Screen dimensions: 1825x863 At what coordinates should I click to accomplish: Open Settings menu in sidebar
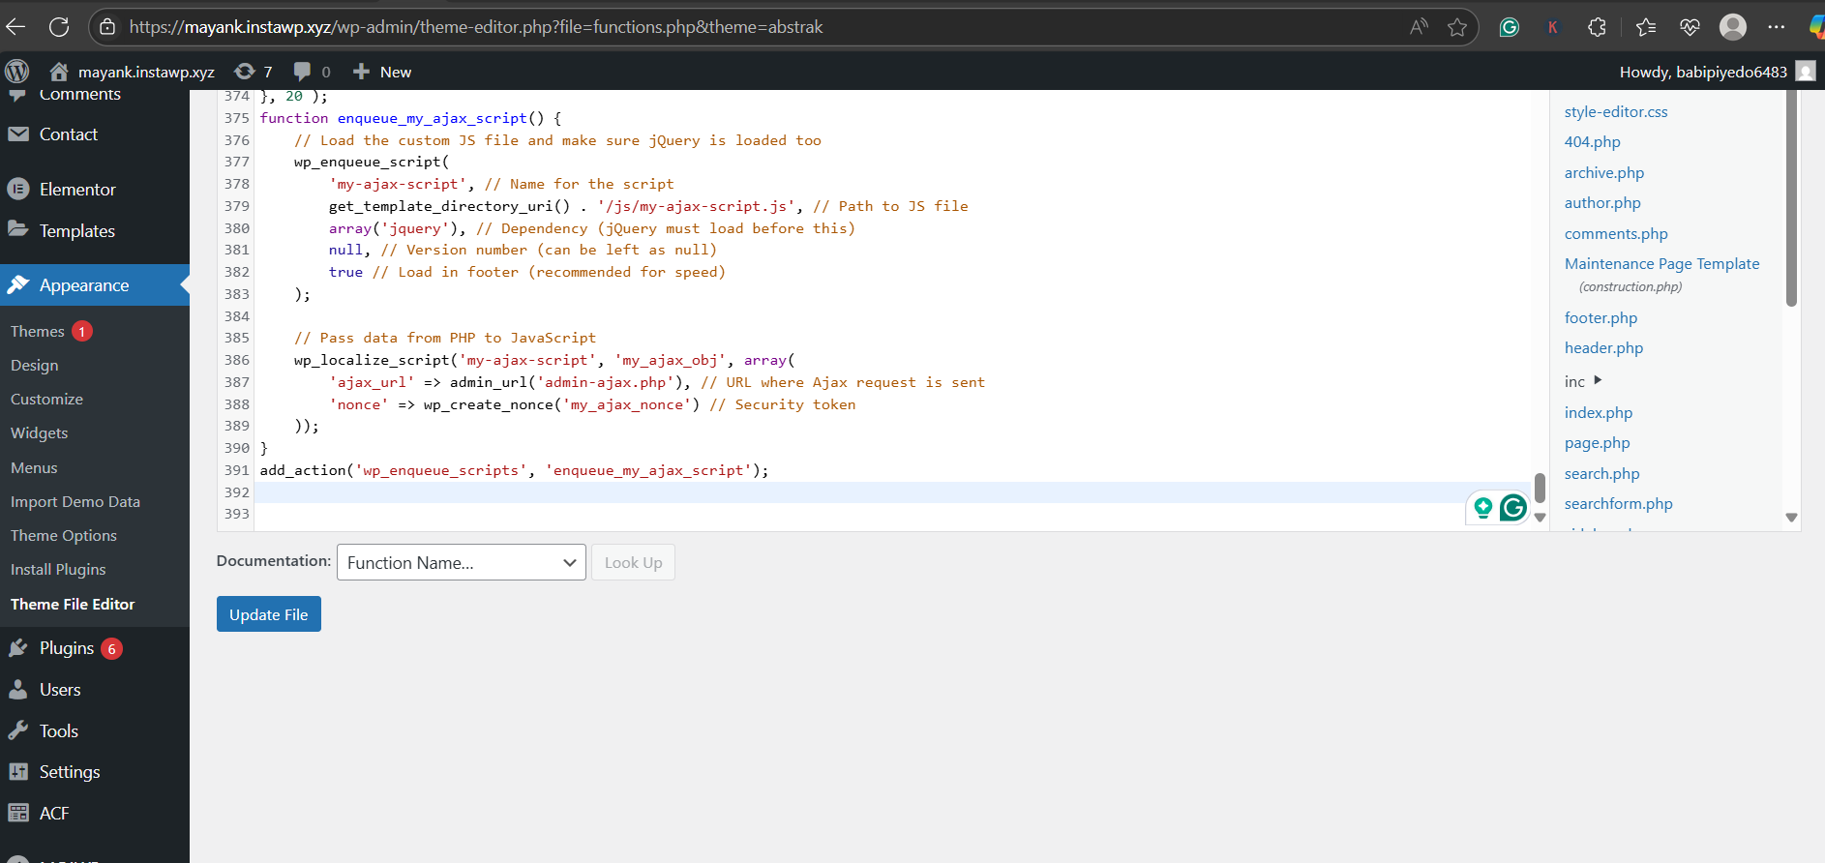click(x=95, y=772)
